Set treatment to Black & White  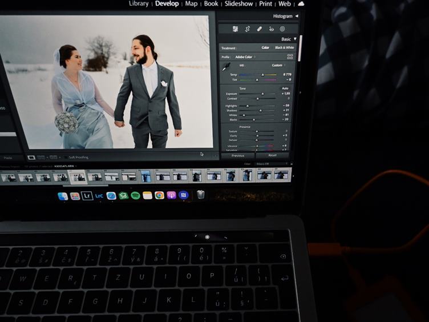point(285,47)
